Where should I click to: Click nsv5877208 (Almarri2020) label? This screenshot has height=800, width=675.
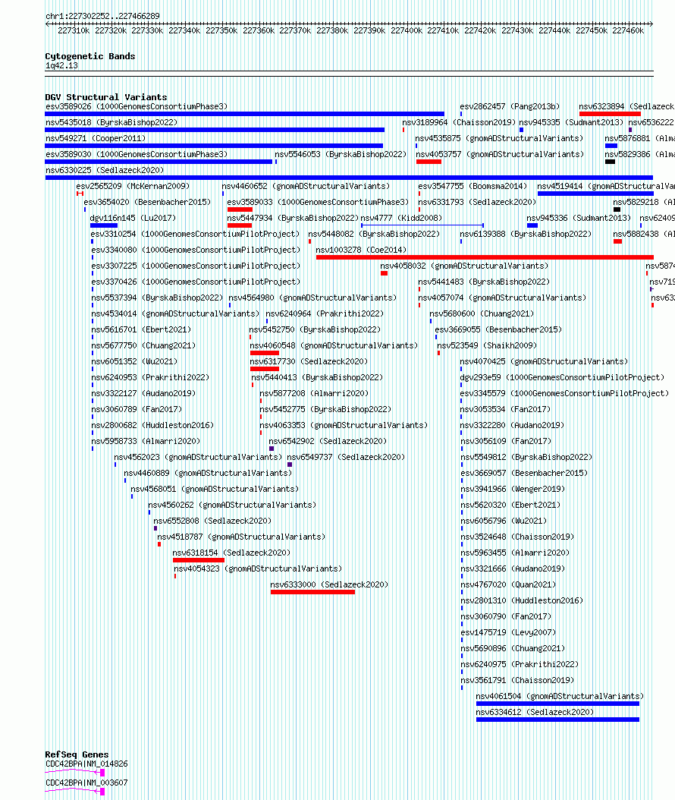(314, 393)
